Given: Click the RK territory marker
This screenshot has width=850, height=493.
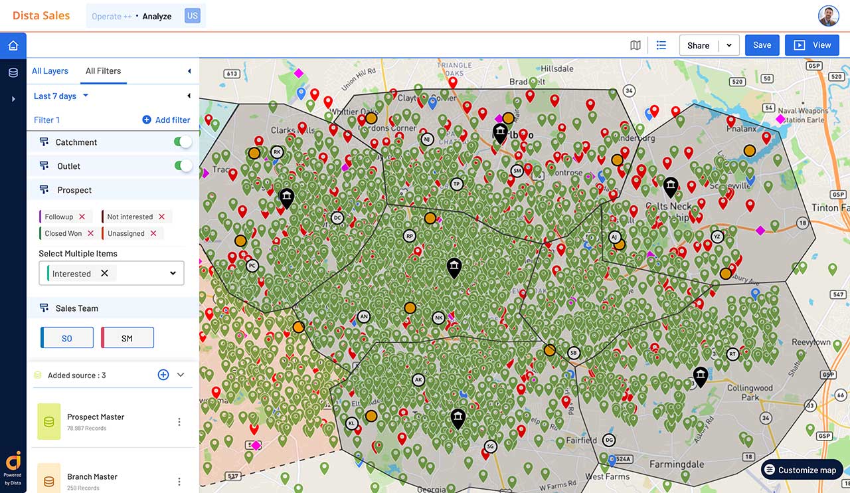Looking at the screenshot, I should coord(277,152).
